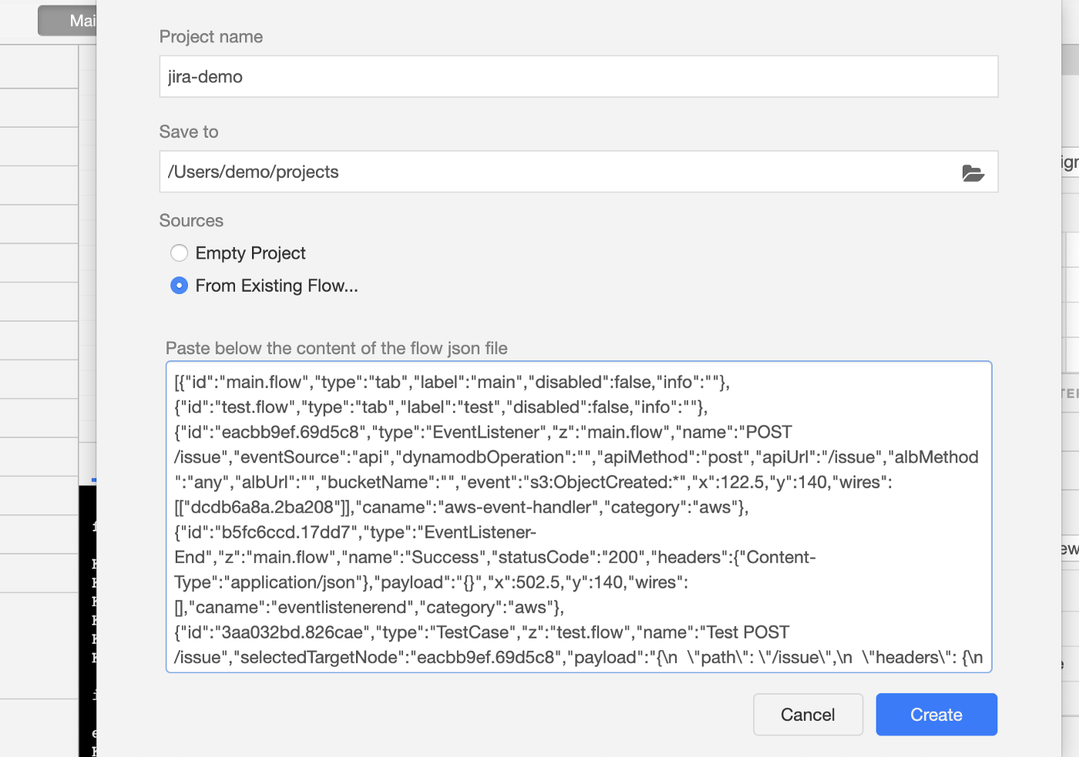This screenshot has width=1079, height=757.
Task: Click the Project name label
Action: 211,37
